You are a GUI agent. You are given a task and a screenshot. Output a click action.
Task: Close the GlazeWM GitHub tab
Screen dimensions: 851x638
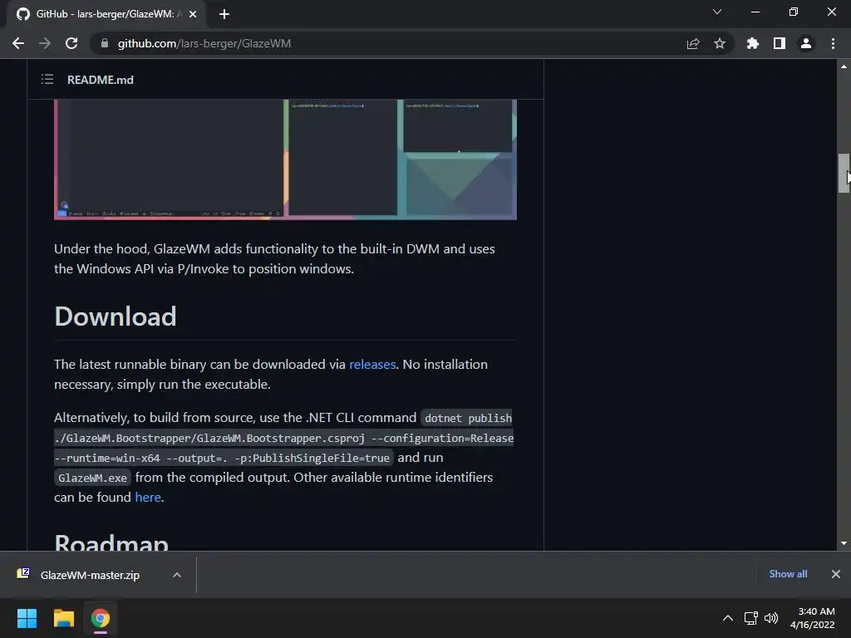[x=193, y=14]
